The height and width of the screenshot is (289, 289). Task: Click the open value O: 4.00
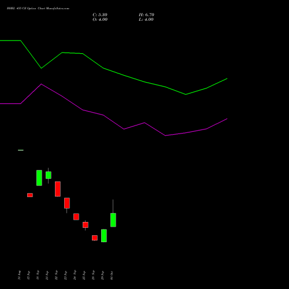tap(100, 20)
